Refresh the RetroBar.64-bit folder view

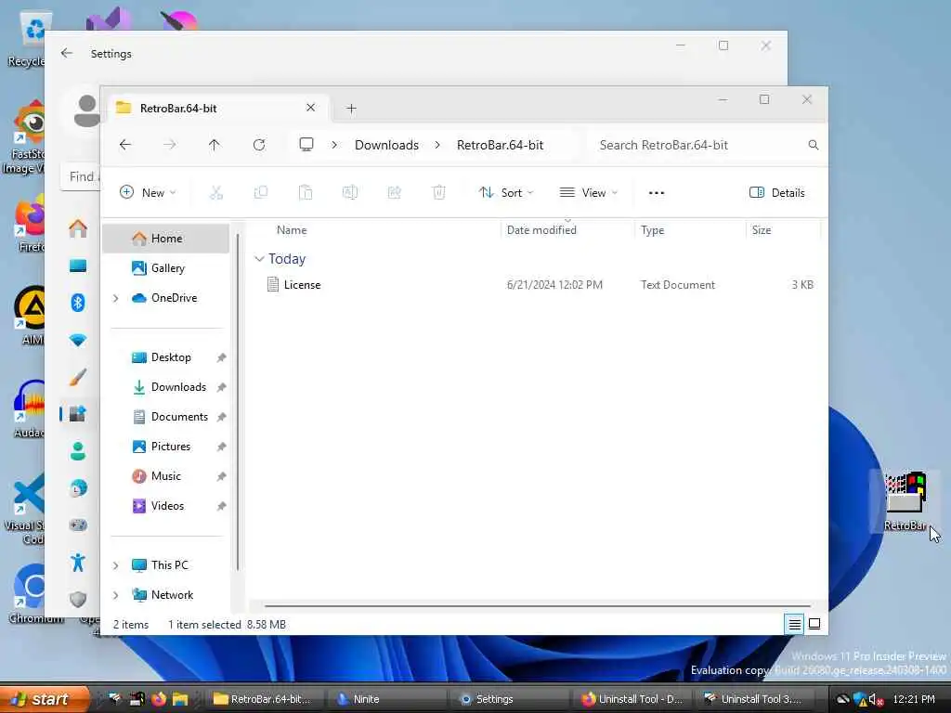[x=259, y=145]
